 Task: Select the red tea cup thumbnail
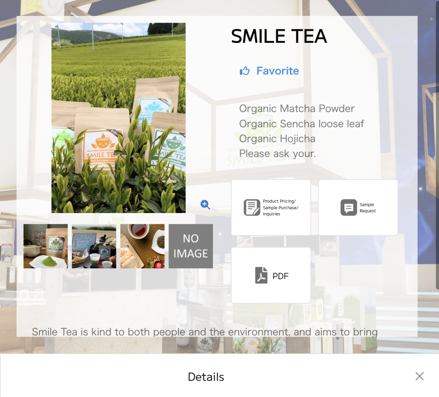point(142,246)
